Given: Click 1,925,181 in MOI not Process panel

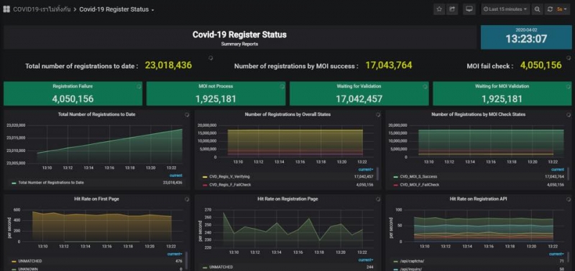Looking at the screenshot, I should pyautogui.click(x=216, y=99).
